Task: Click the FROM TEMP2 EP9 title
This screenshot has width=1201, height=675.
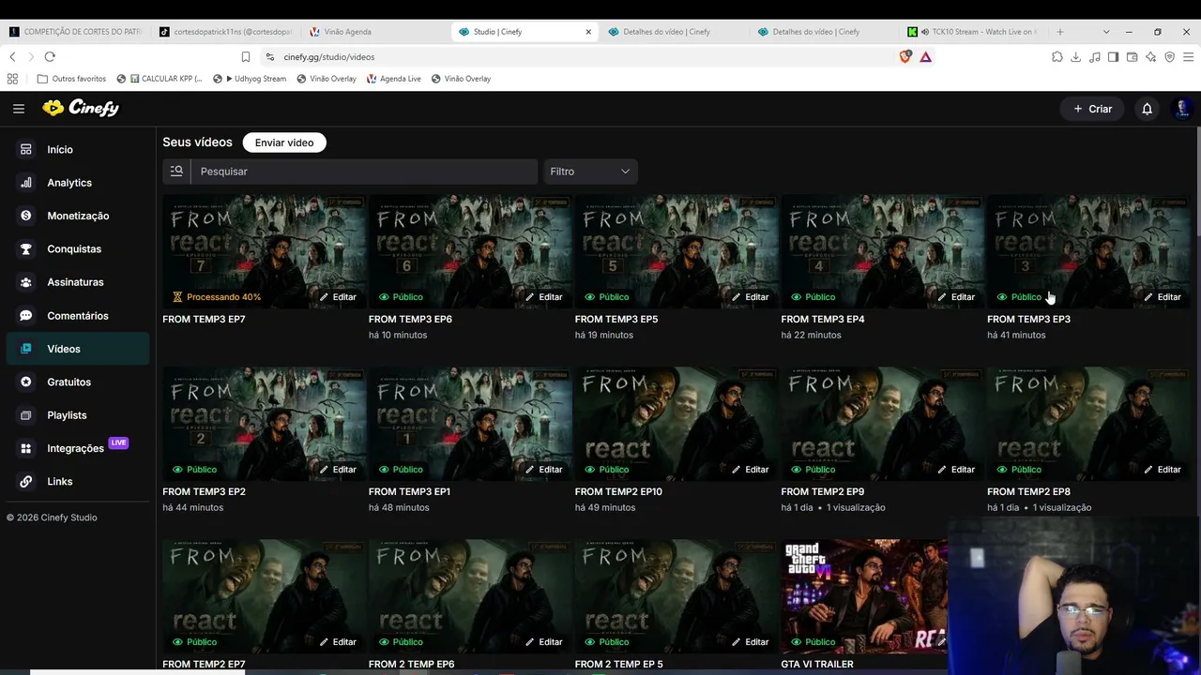Action: coord(823,491)
